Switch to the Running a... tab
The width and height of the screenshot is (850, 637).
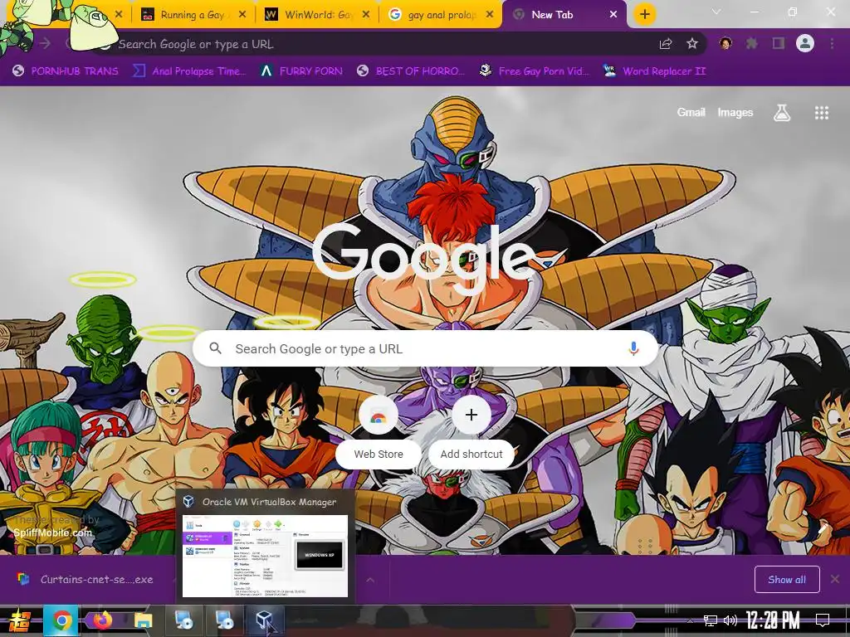192,15
